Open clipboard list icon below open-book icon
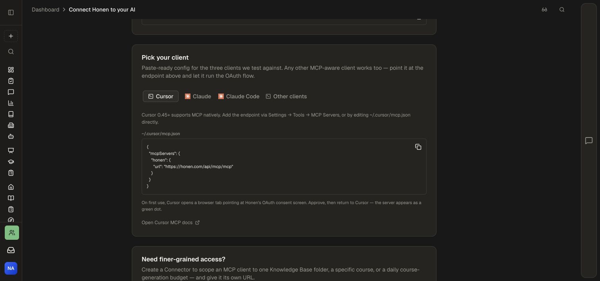The image size is (600, 281). pyautogui.click(x=11, y=209)
